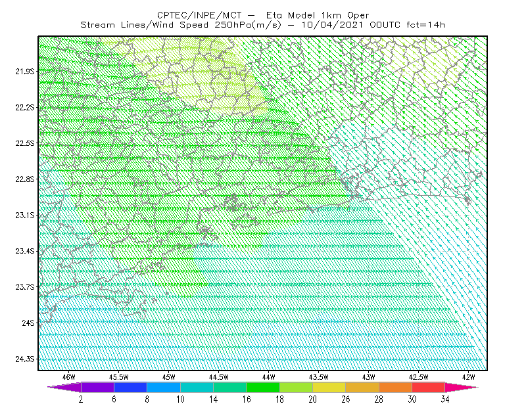Click the orange 28-30 colorbar segment
Screen dimensions: 526x406
[x=395, y=387]
